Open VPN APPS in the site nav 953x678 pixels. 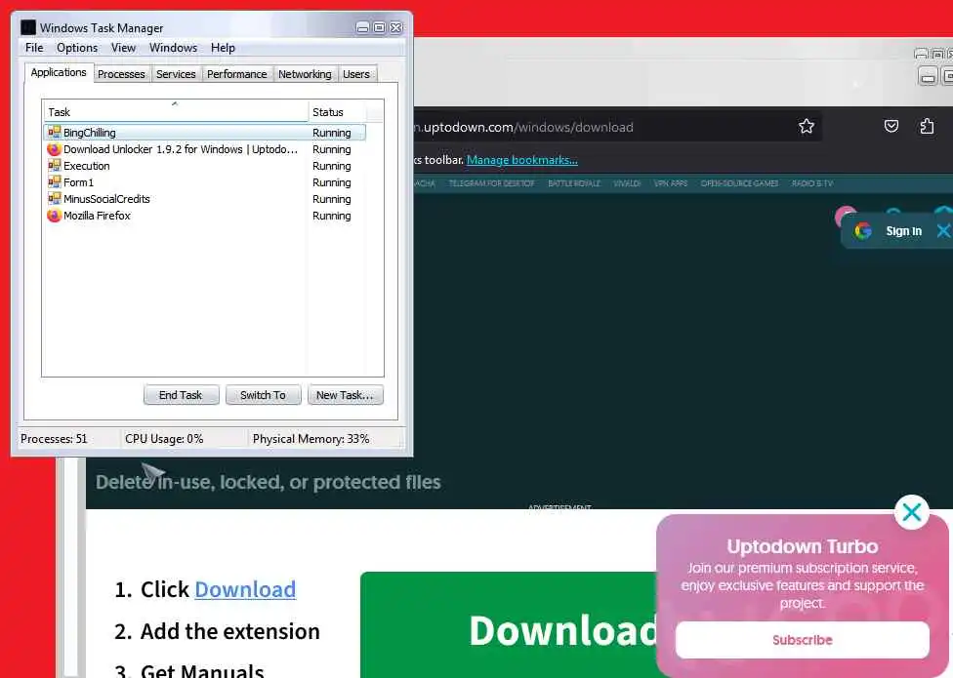pos(671,183)
